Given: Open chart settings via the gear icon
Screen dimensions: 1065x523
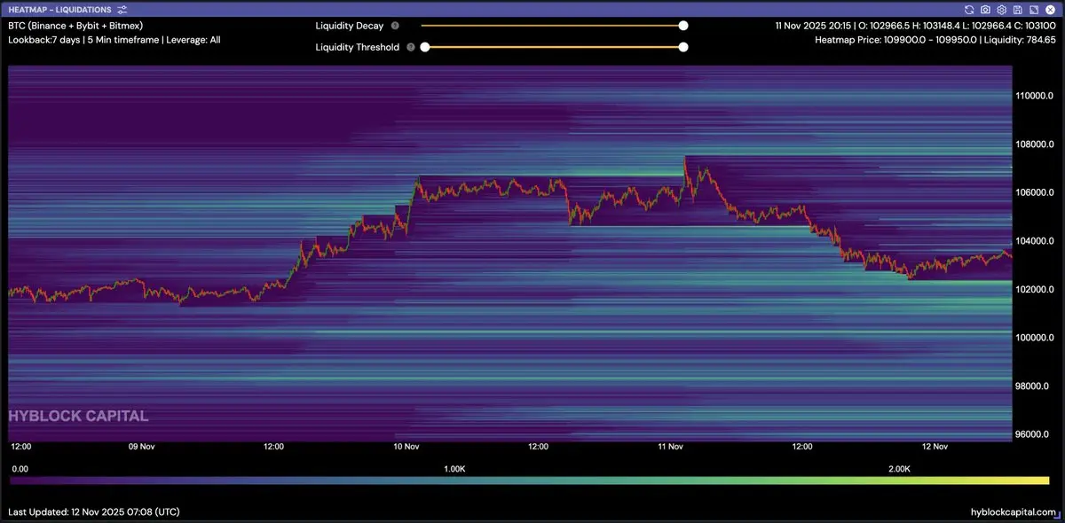Looking at the screenshot, I should click(1001, 10).
